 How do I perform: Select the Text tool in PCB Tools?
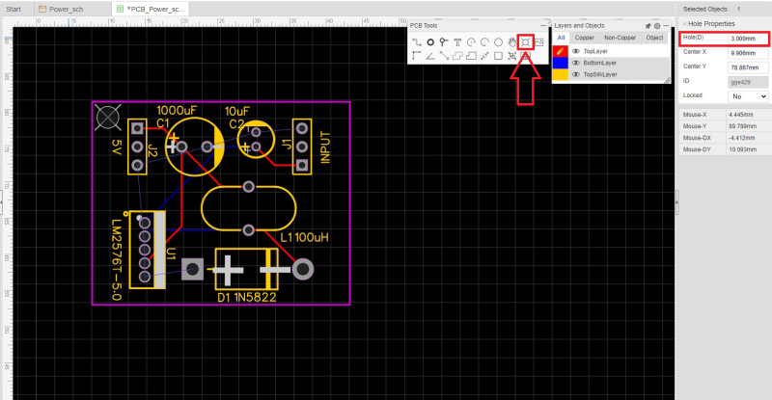(457, 42)
